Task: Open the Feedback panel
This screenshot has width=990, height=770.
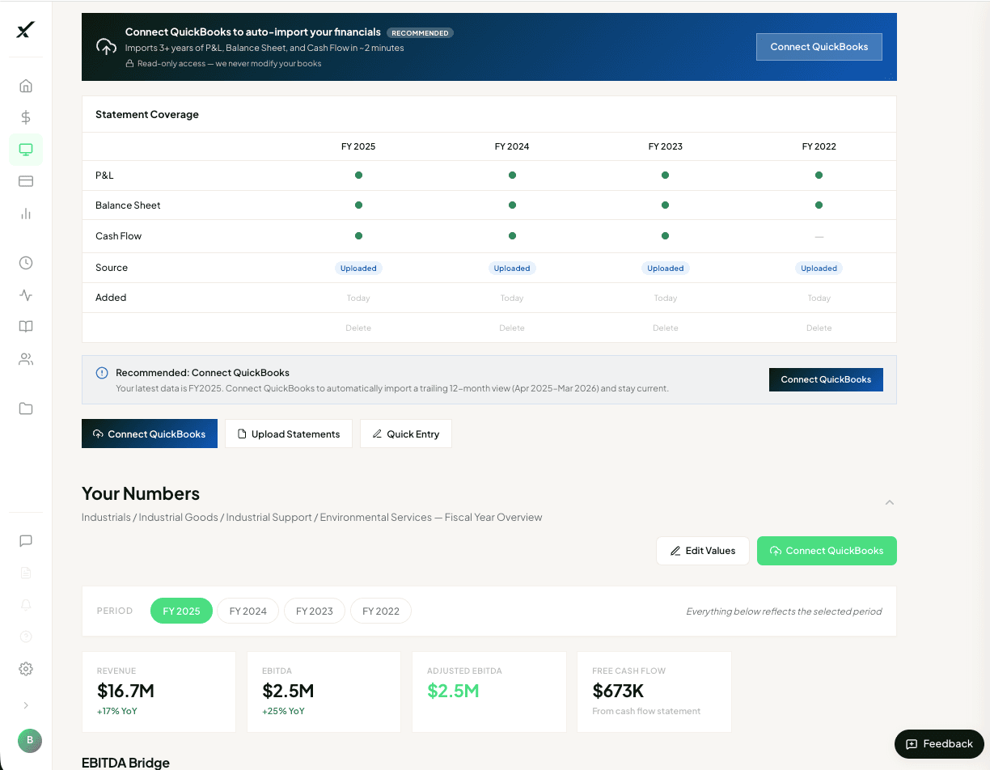Action: (938, 743)
